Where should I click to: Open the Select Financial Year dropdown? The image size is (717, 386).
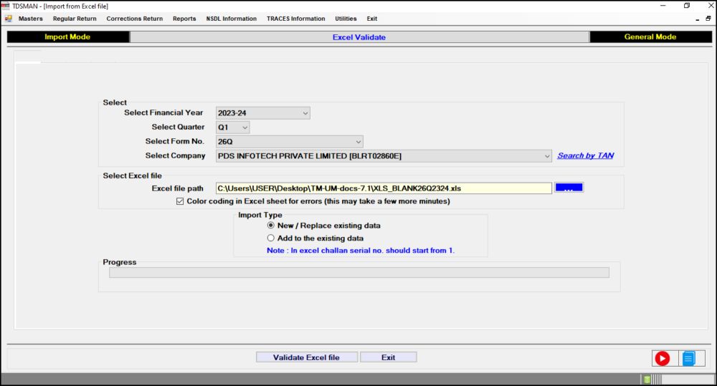click(x=263, y=113)
